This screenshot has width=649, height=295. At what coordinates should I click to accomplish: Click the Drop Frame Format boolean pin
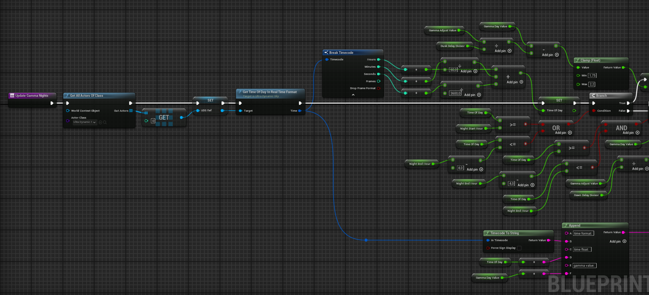point(378,88)
